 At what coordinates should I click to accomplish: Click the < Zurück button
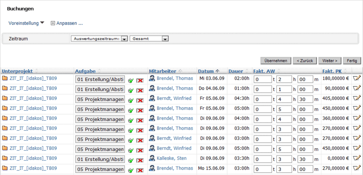pos(305,60)
